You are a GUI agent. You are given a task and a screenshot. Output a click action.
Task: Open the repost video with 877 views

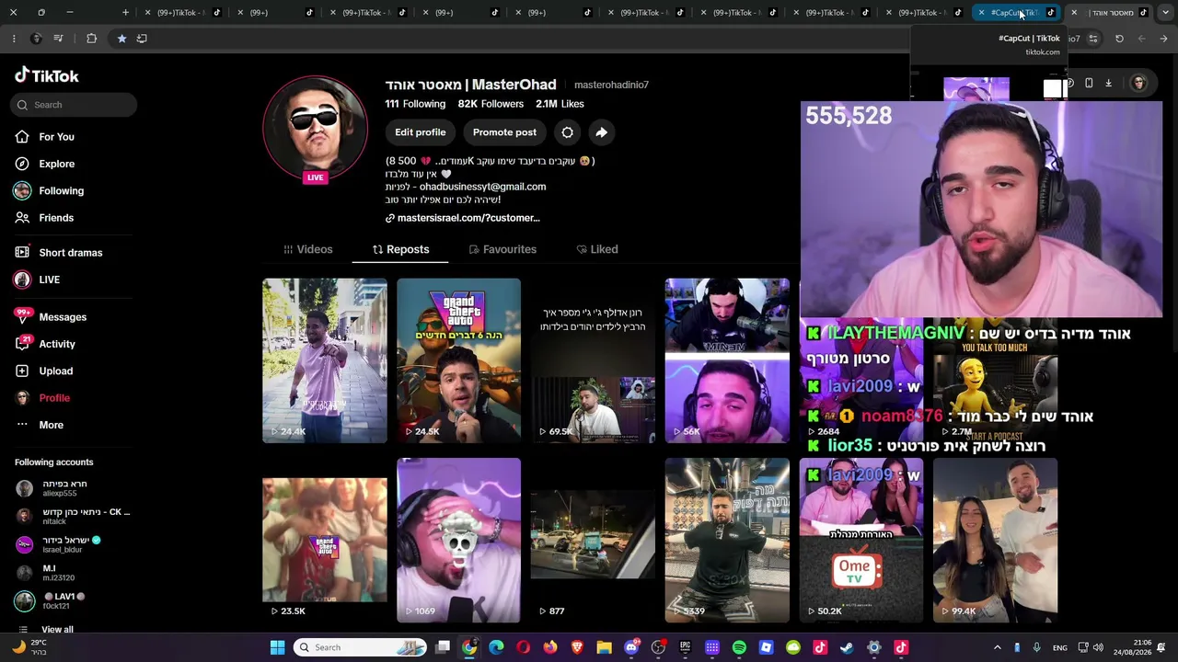pyautogui.click(x=593, y=541)
